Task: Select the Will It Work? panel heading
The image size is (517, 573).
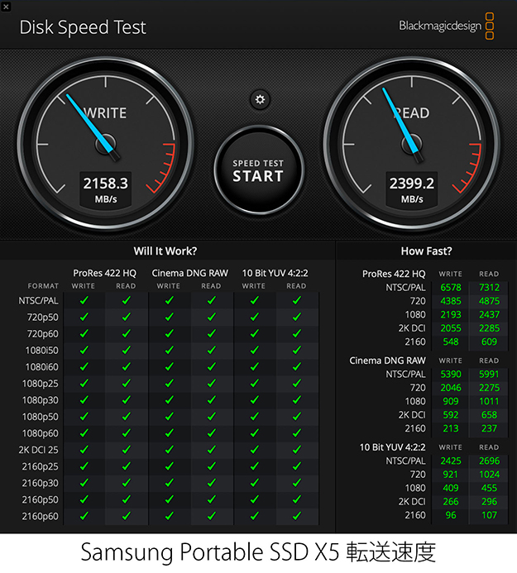Action: (165, 251)
